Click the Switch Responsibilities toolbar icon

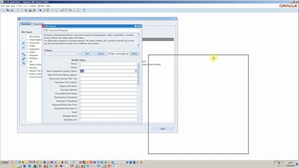pos(26,10)
